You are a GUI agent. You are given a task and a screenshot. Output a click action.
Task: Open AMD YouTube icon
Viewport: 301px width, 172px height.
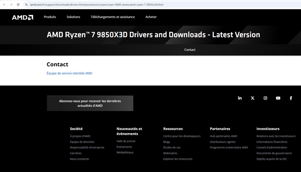pos(278,98)
